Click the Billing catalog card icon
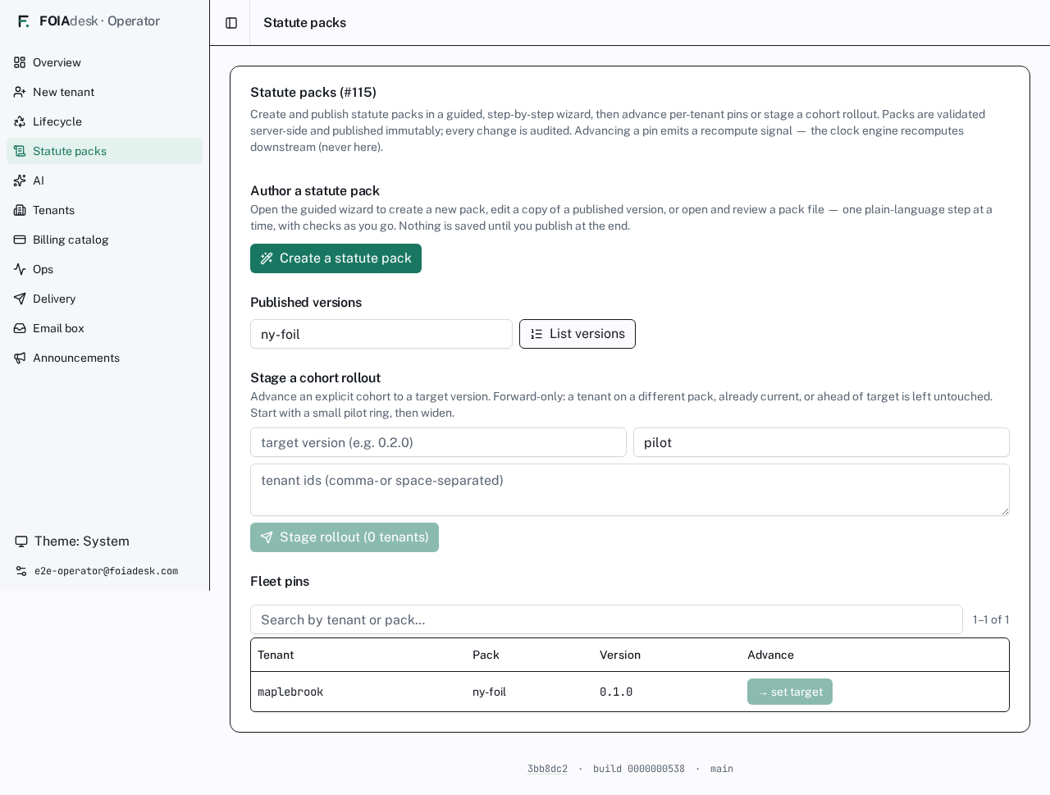Image resolution: width=1050 pixels, height=795 pixels. pos(20,240)
